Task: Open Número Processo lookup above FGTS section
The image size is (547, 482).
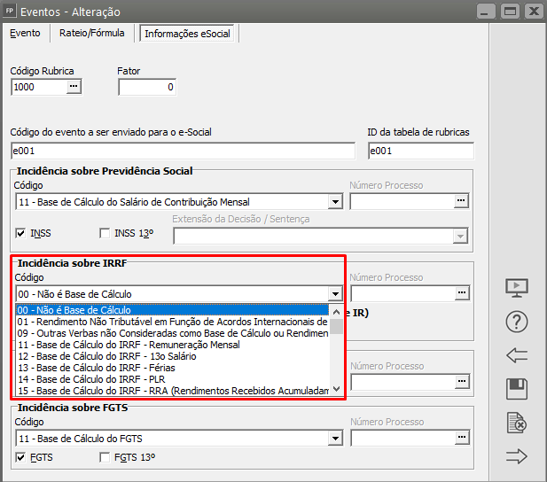Action: (x=462, y=381)
